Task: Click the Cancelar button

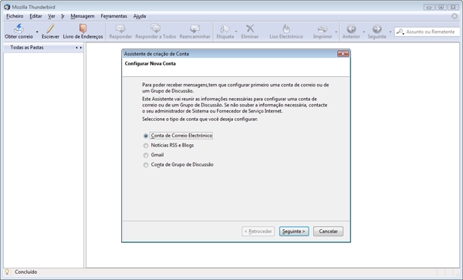Action: (x=328, y=231)
